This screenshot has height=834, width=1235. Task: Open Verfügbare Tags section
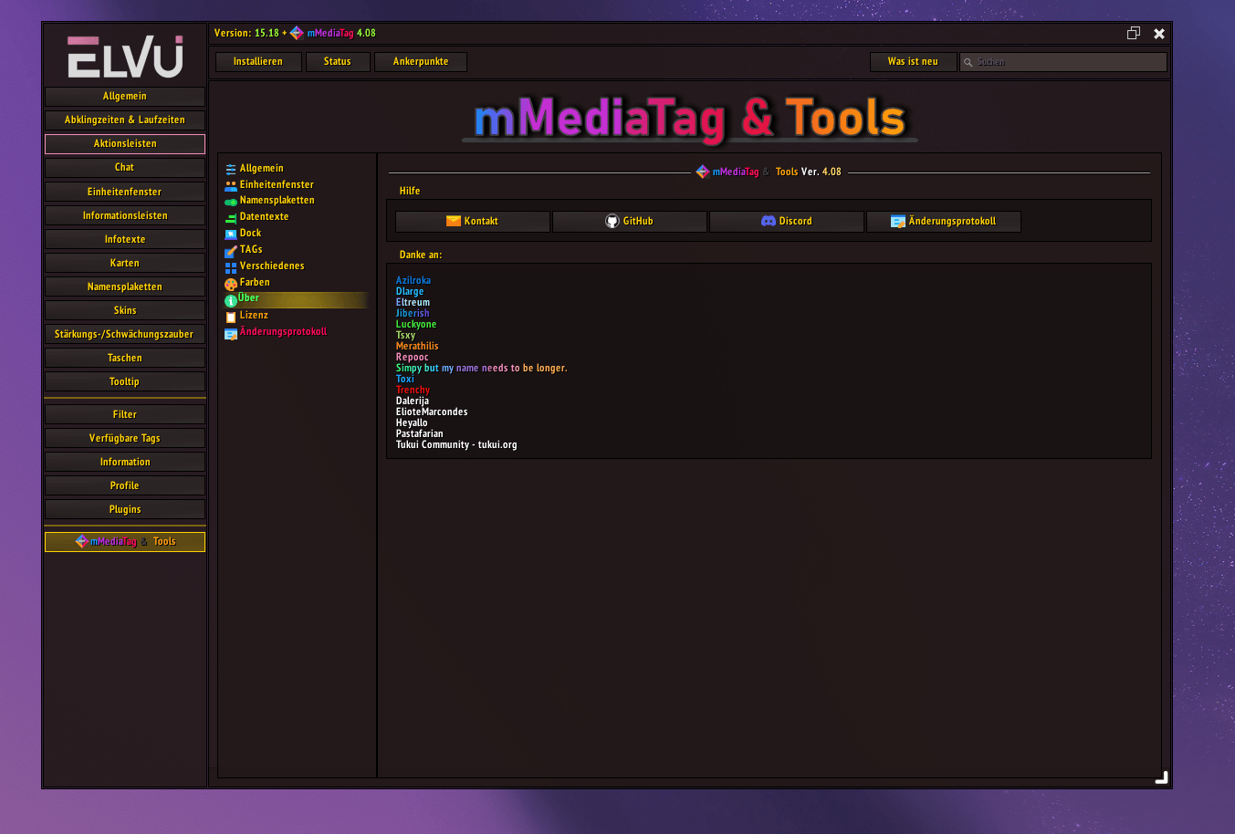pyautogui.click(x=125, y=438)
